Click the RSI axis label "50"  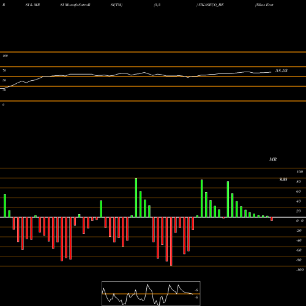[x=4, y=80]
